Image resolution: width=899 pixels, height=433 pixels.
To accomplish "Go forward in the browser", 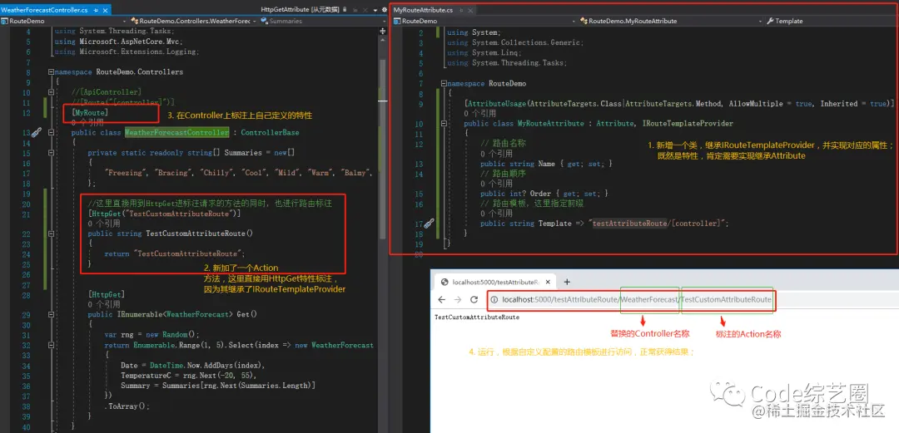I will click(458, 299).
